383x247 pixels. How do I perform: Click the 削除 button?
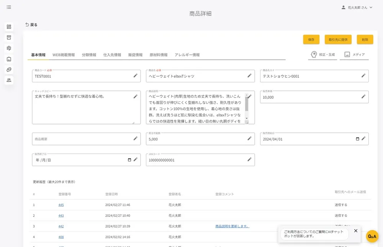click(x=365, y=39)
